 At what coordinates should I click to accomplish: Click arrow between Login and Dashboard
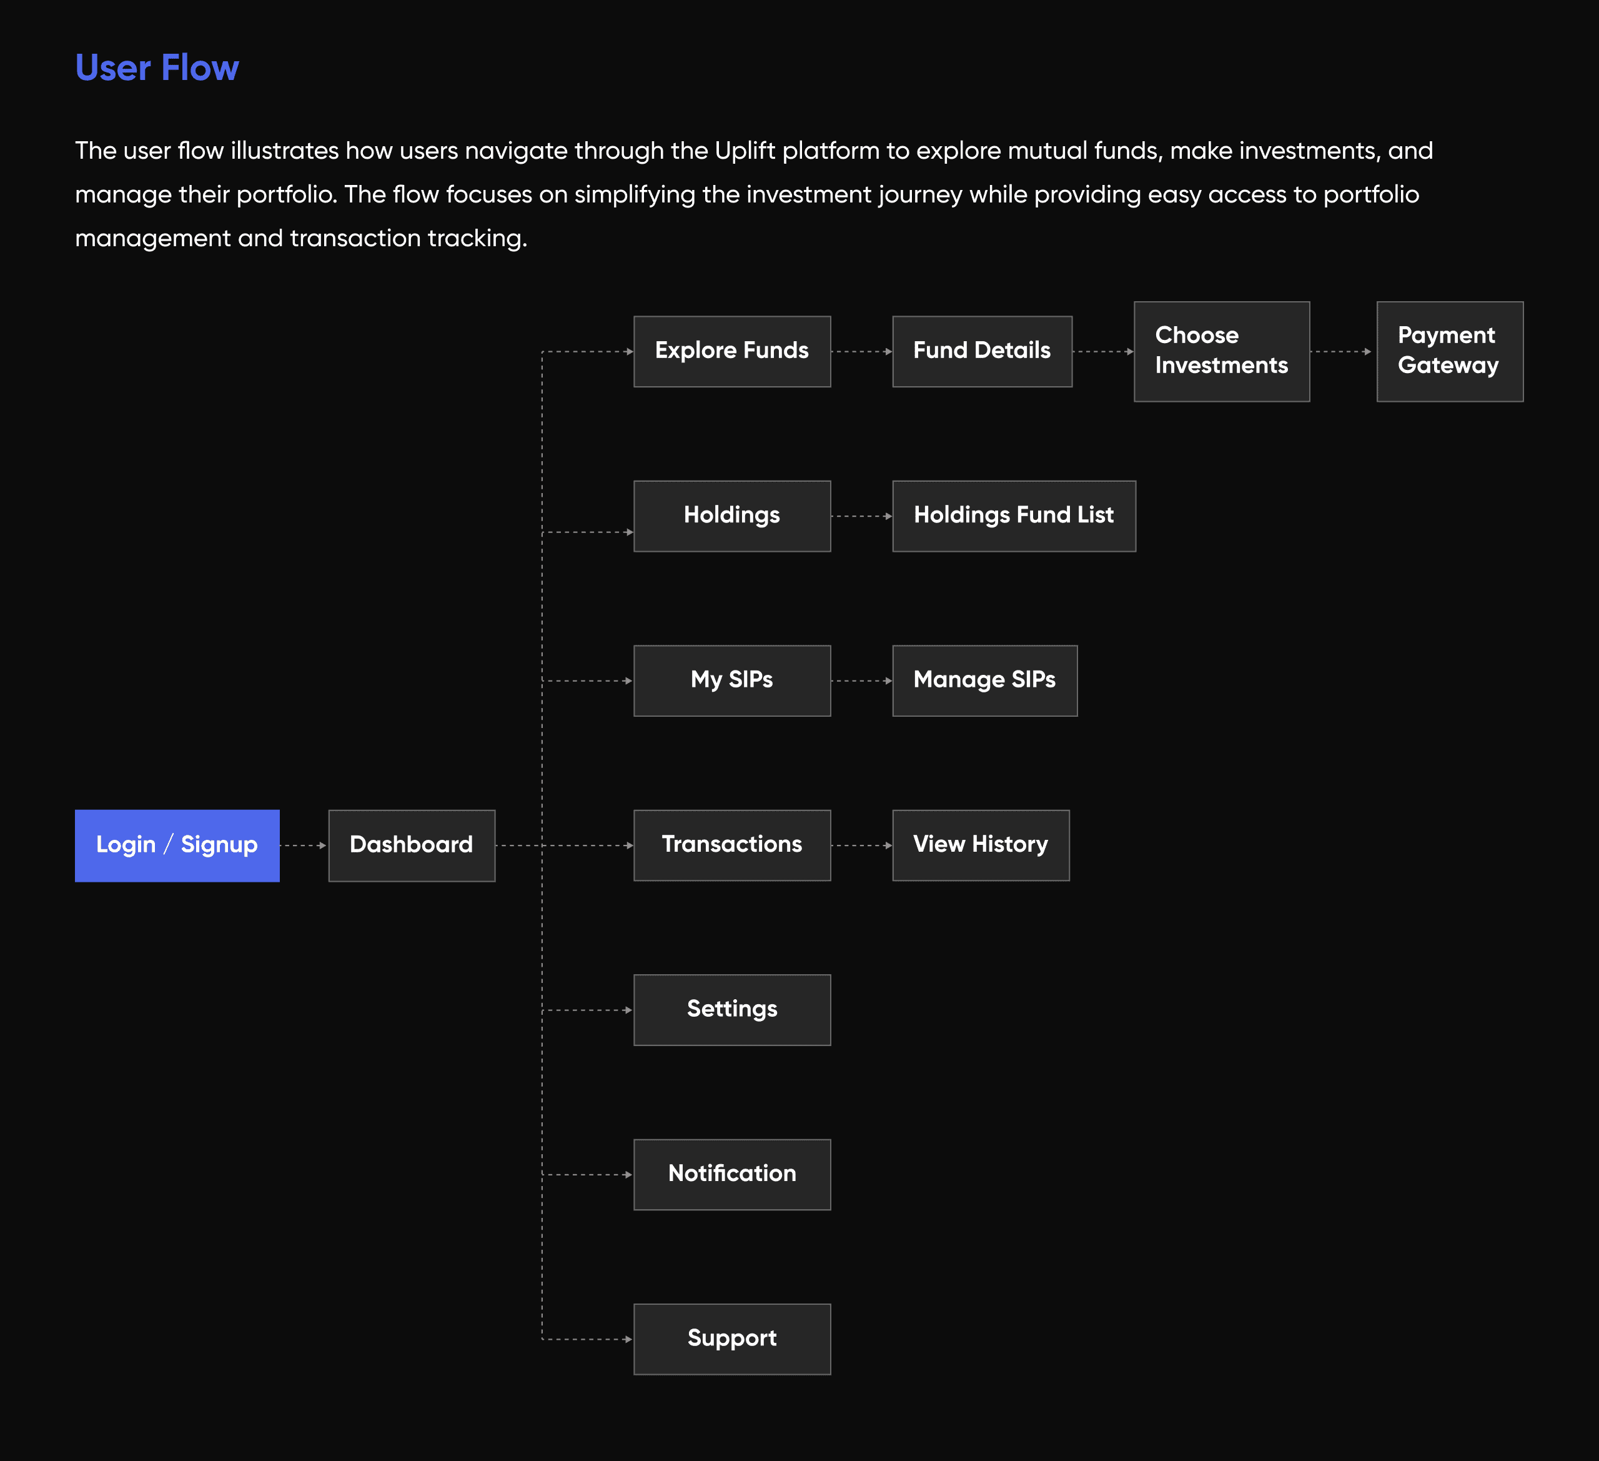(x=304, y=846)
